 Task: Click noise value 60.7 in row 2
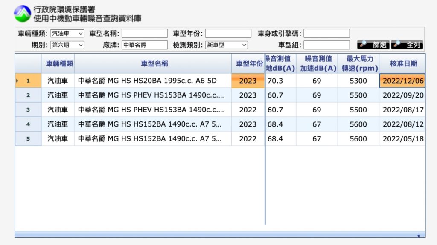tap(281, 95)
